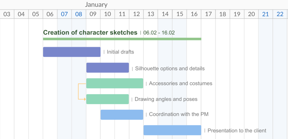Select the Drawing angles and poses bar
Screen dimensions: 288x139
click(107, 99)
